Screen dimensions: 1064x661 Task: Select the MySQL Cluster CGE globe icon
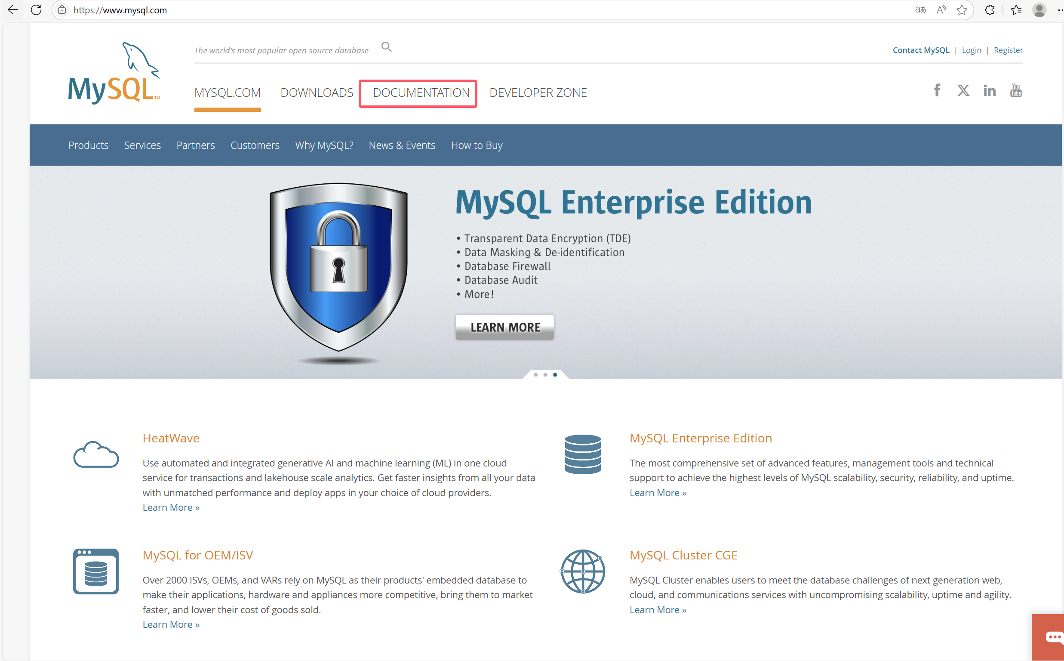[x=583, y=571]
